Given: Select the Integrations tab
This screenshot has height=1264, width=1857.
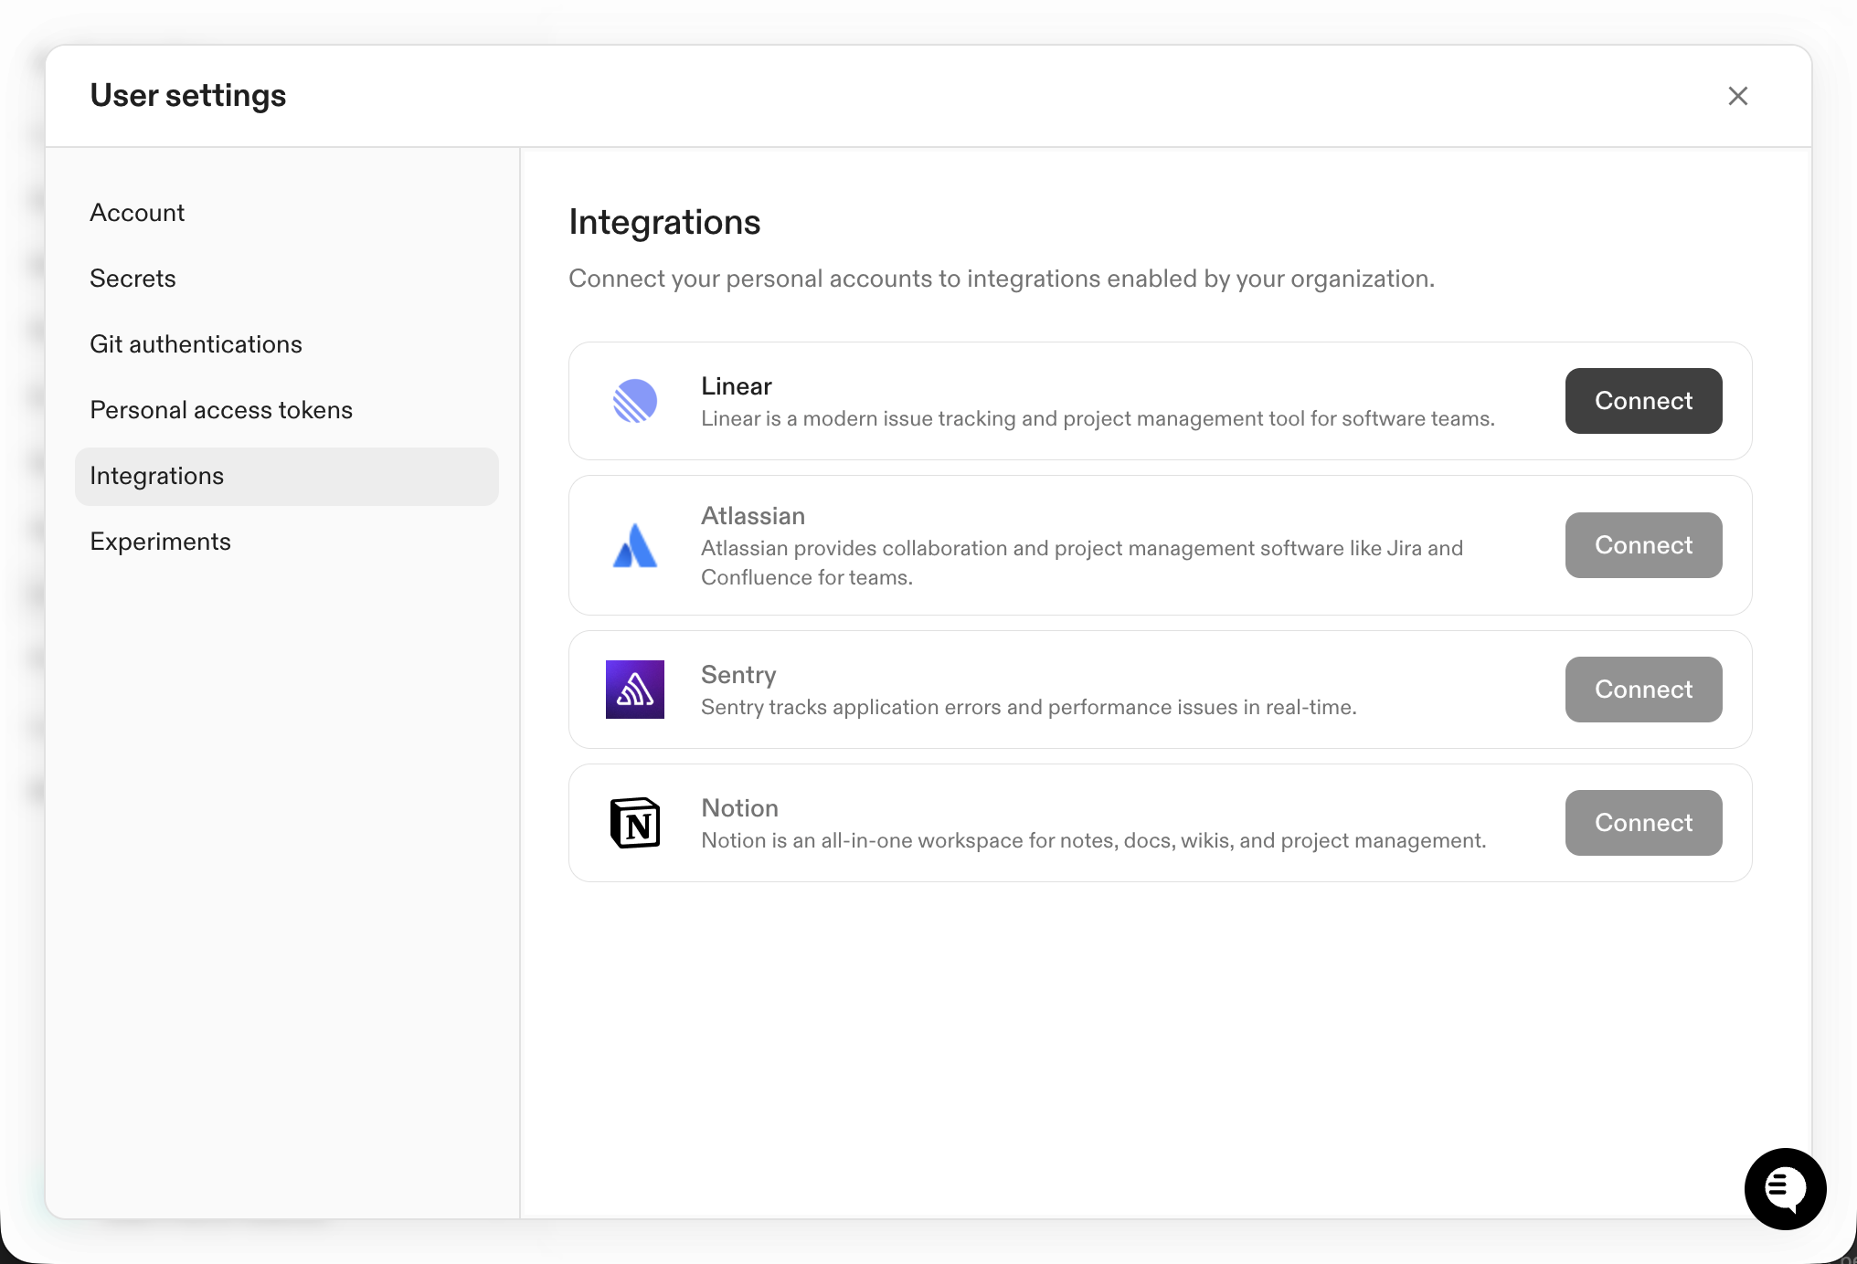Looking at the screenshot, I should (156, 475).
